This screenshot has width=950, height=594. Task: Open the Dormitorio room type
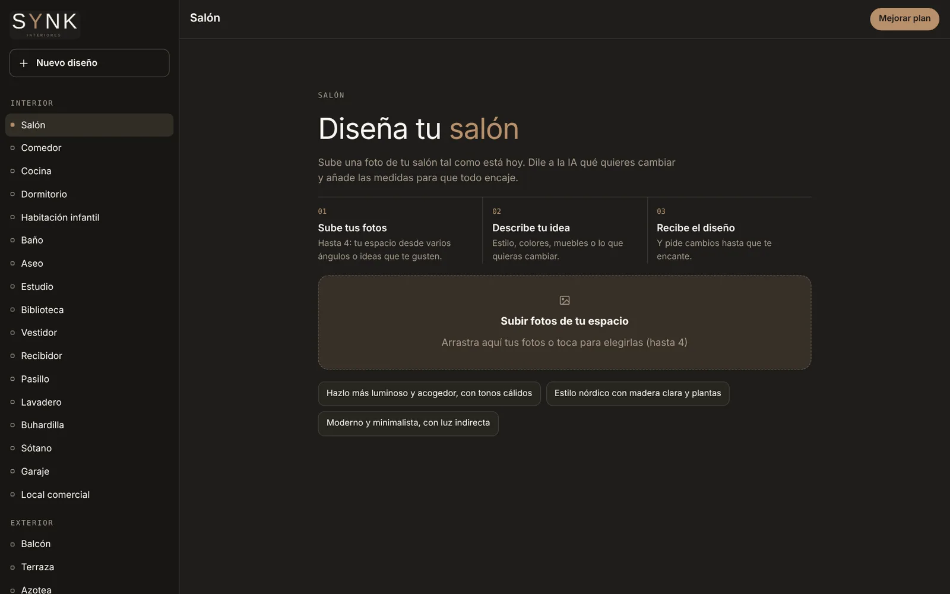click(x=89, y=194)
